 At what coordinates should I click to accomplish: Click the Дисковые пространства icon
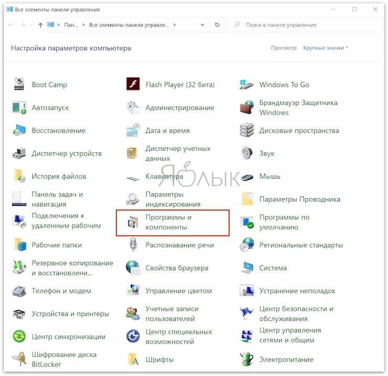coord(247,130)
